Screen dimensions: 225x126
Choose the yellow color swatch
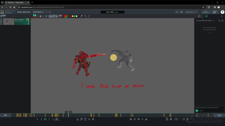(73, 16)
